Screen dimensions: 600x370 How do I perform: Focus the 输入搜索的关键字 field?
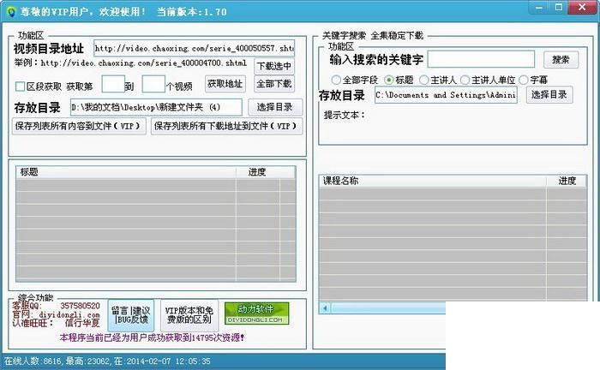click(481, 59)
